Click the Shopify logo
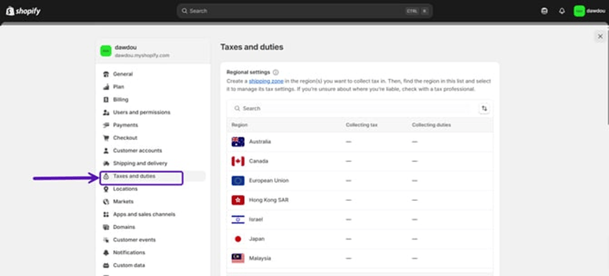Screen dimensions: 609x276 coord(23,11)
